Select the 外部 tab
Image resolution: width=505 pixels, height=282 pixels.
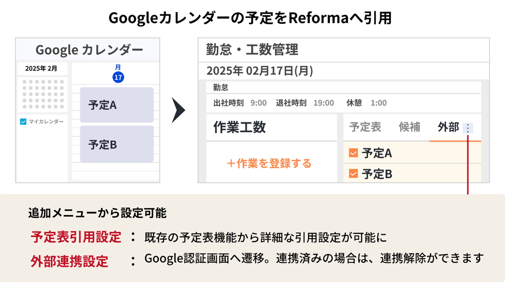(448, 127)
